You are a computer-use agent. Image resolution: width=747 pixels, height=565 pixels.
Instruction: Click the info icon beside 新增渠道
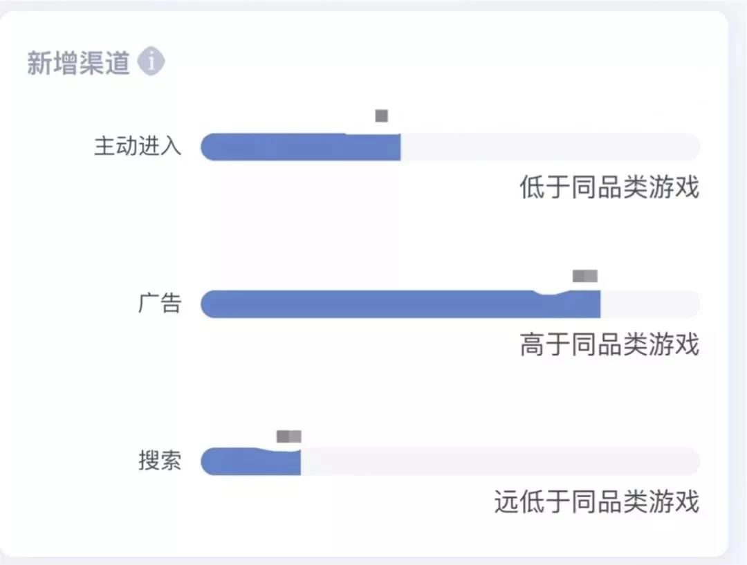click(151, 62)
